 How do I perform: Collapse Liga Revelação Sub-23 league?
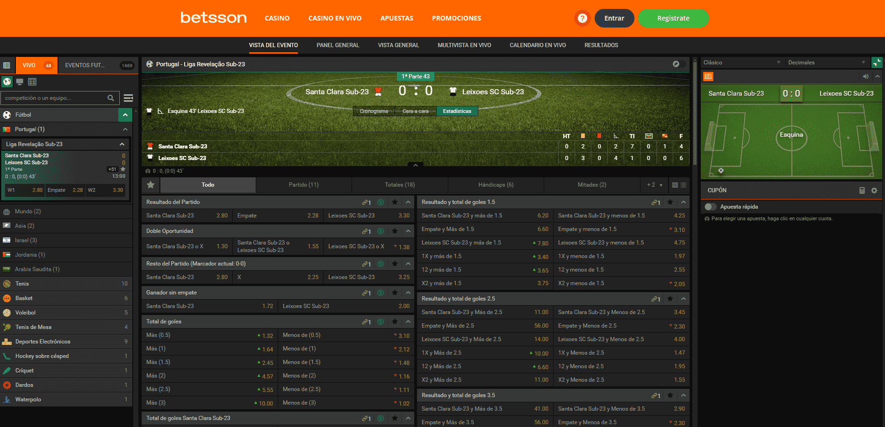pyautogui.click(x=122, y=144)
